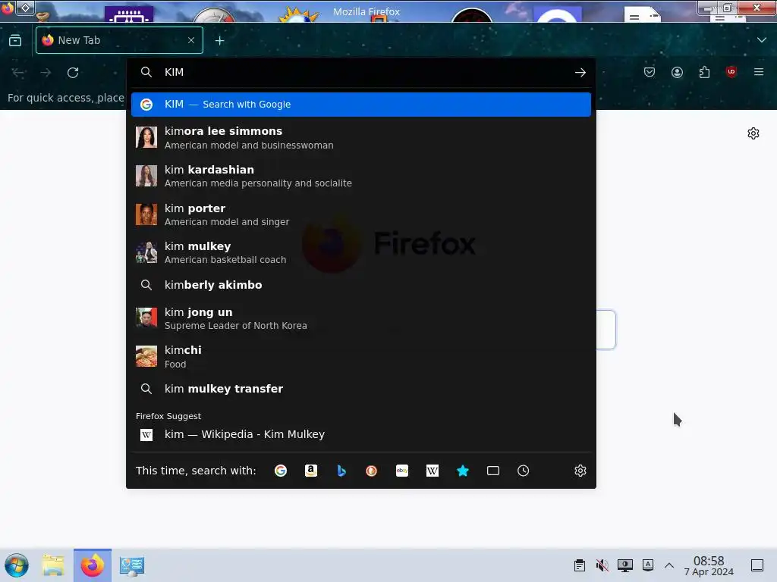This screenshot has height=582, width=777.
Task: Expand the list all tabs chevron
Action: click(x=762, y=40)
